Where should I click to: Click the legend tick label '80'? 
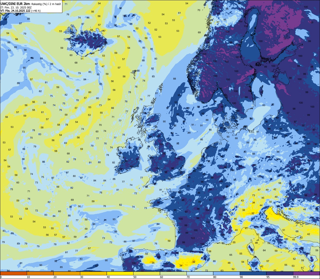(215, 277)
